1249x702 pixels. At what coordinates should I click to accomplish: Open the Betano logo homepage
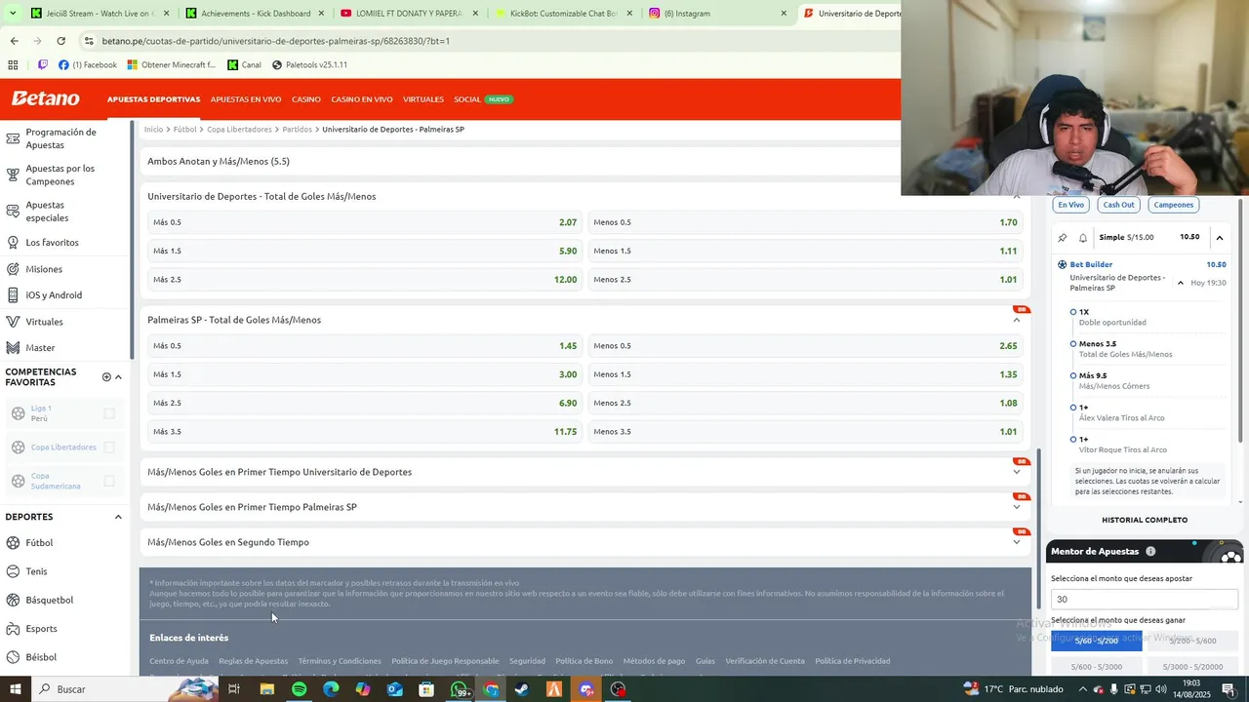pyautogui.click(x=45, y=98)
